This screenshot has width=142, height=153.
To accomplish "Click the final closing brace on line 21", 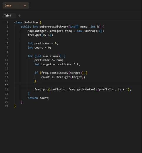I will point(15,106).
